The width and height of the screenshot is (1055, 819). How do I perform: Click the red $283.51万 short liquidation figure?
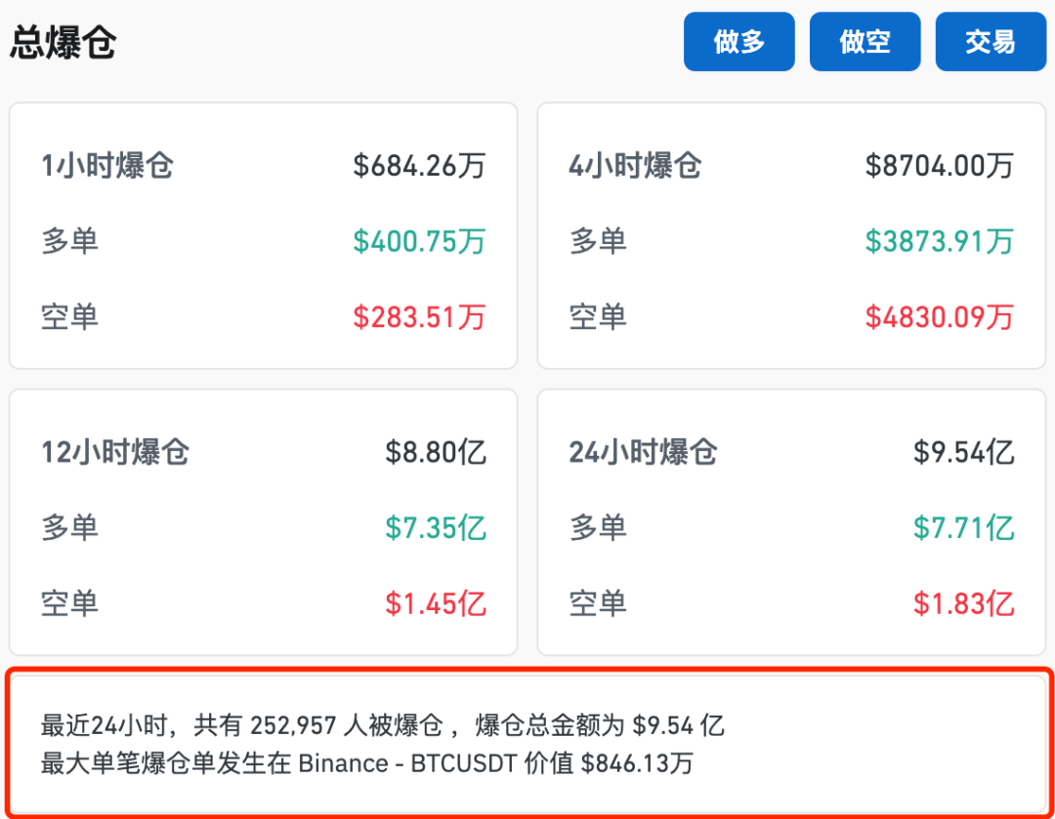click(x=419, y=316)
